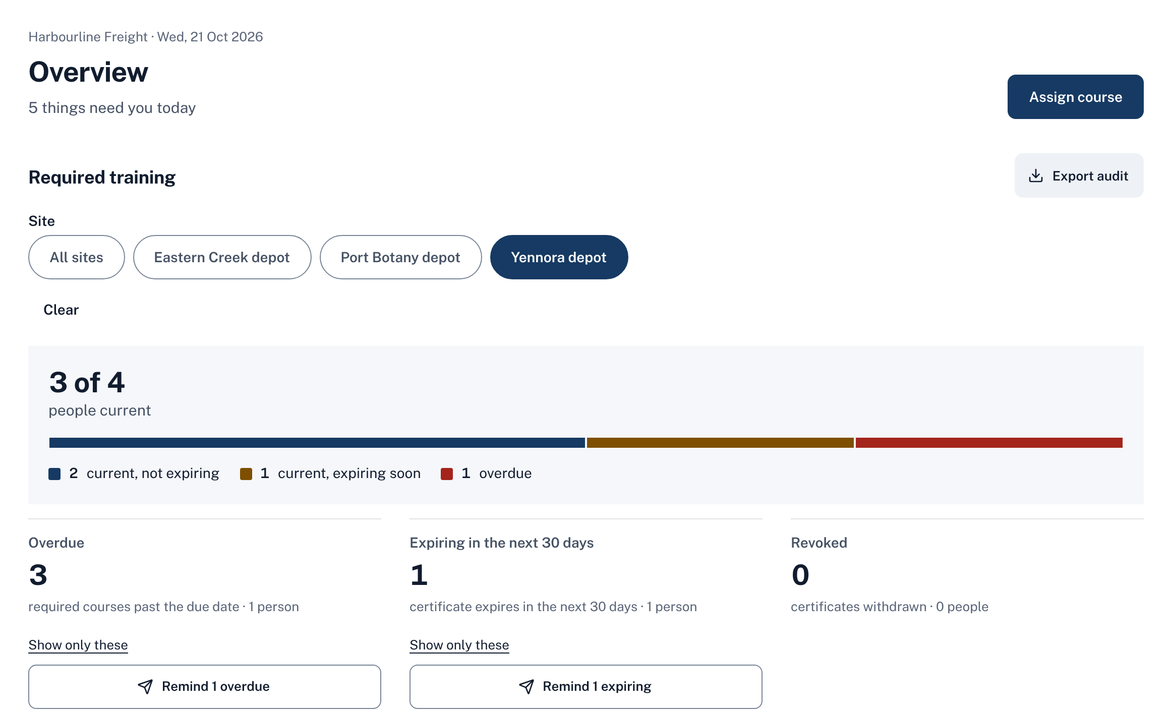Filter by Eastern Creek depot
This screenshot has height=711, width=1170.
click(x=222, y=257)
